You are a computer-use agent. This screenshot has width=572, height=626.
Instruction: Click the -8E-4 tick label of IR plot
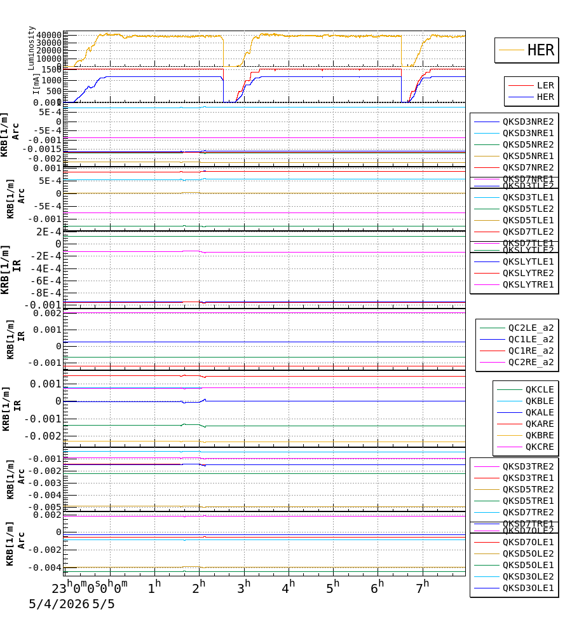click(x=46, y=293)
